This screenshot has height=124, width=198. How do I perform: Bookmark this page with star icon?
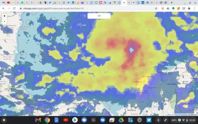tap(156, 9)
